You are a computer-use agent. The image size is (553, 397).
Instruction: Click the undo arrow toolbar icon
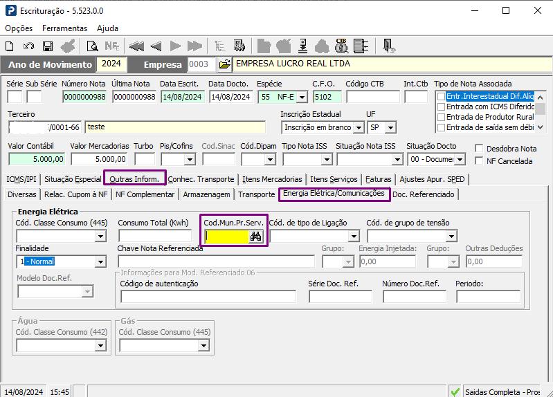pos(28,46)
